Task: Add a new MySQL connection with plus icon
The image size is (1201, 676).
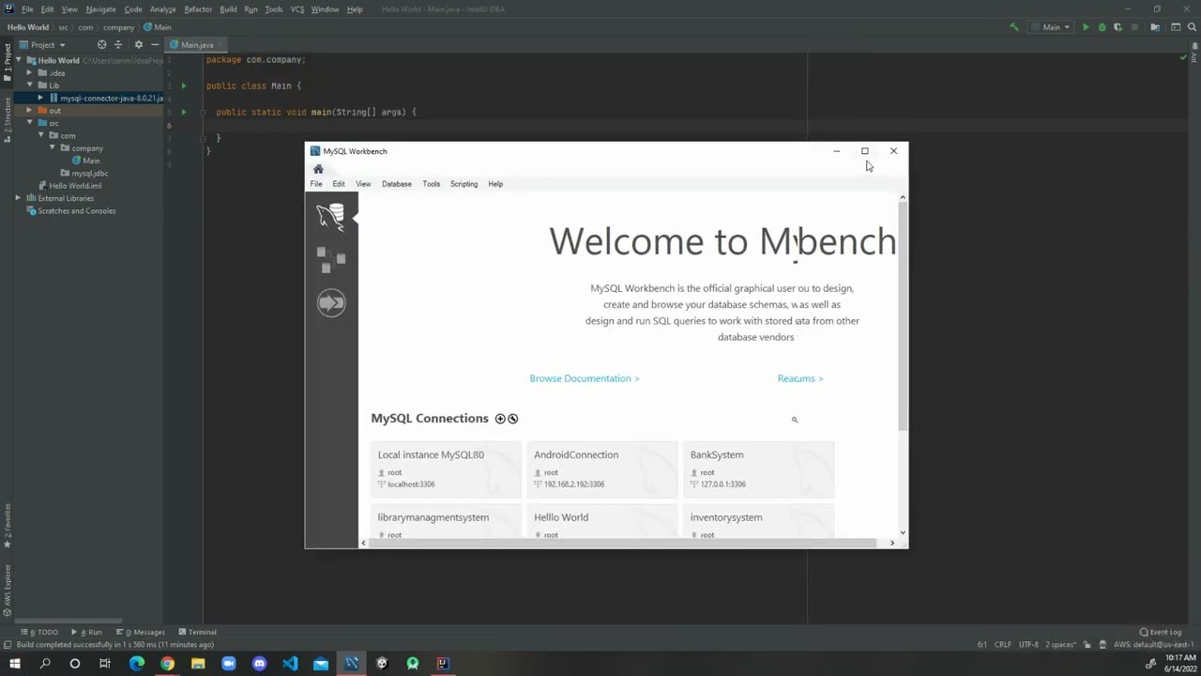Action: point(500,419)
